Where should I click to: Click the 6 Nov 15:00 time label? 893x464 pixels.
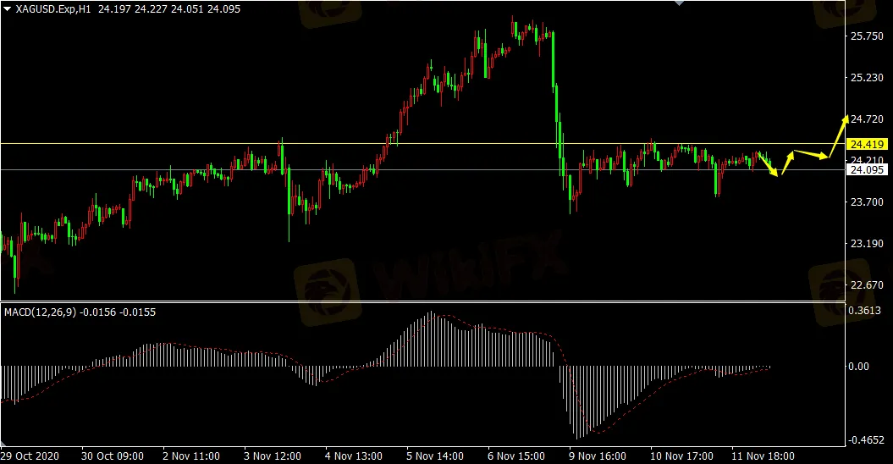pos(516,456)
